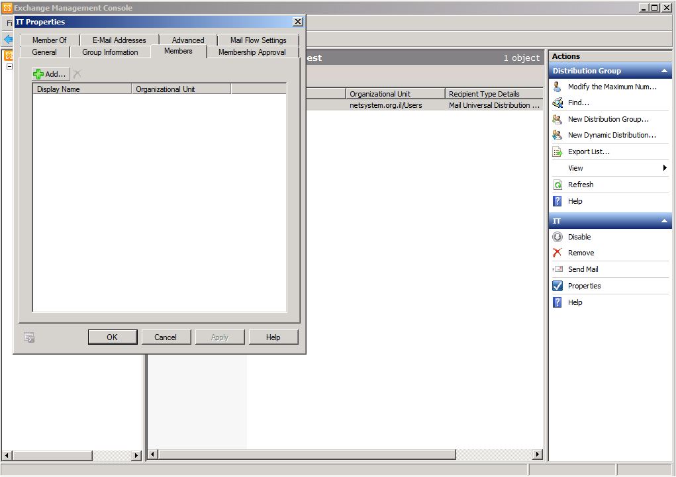Sort members by Display Name column
676x477 pixels.
(x=82, y=89)
